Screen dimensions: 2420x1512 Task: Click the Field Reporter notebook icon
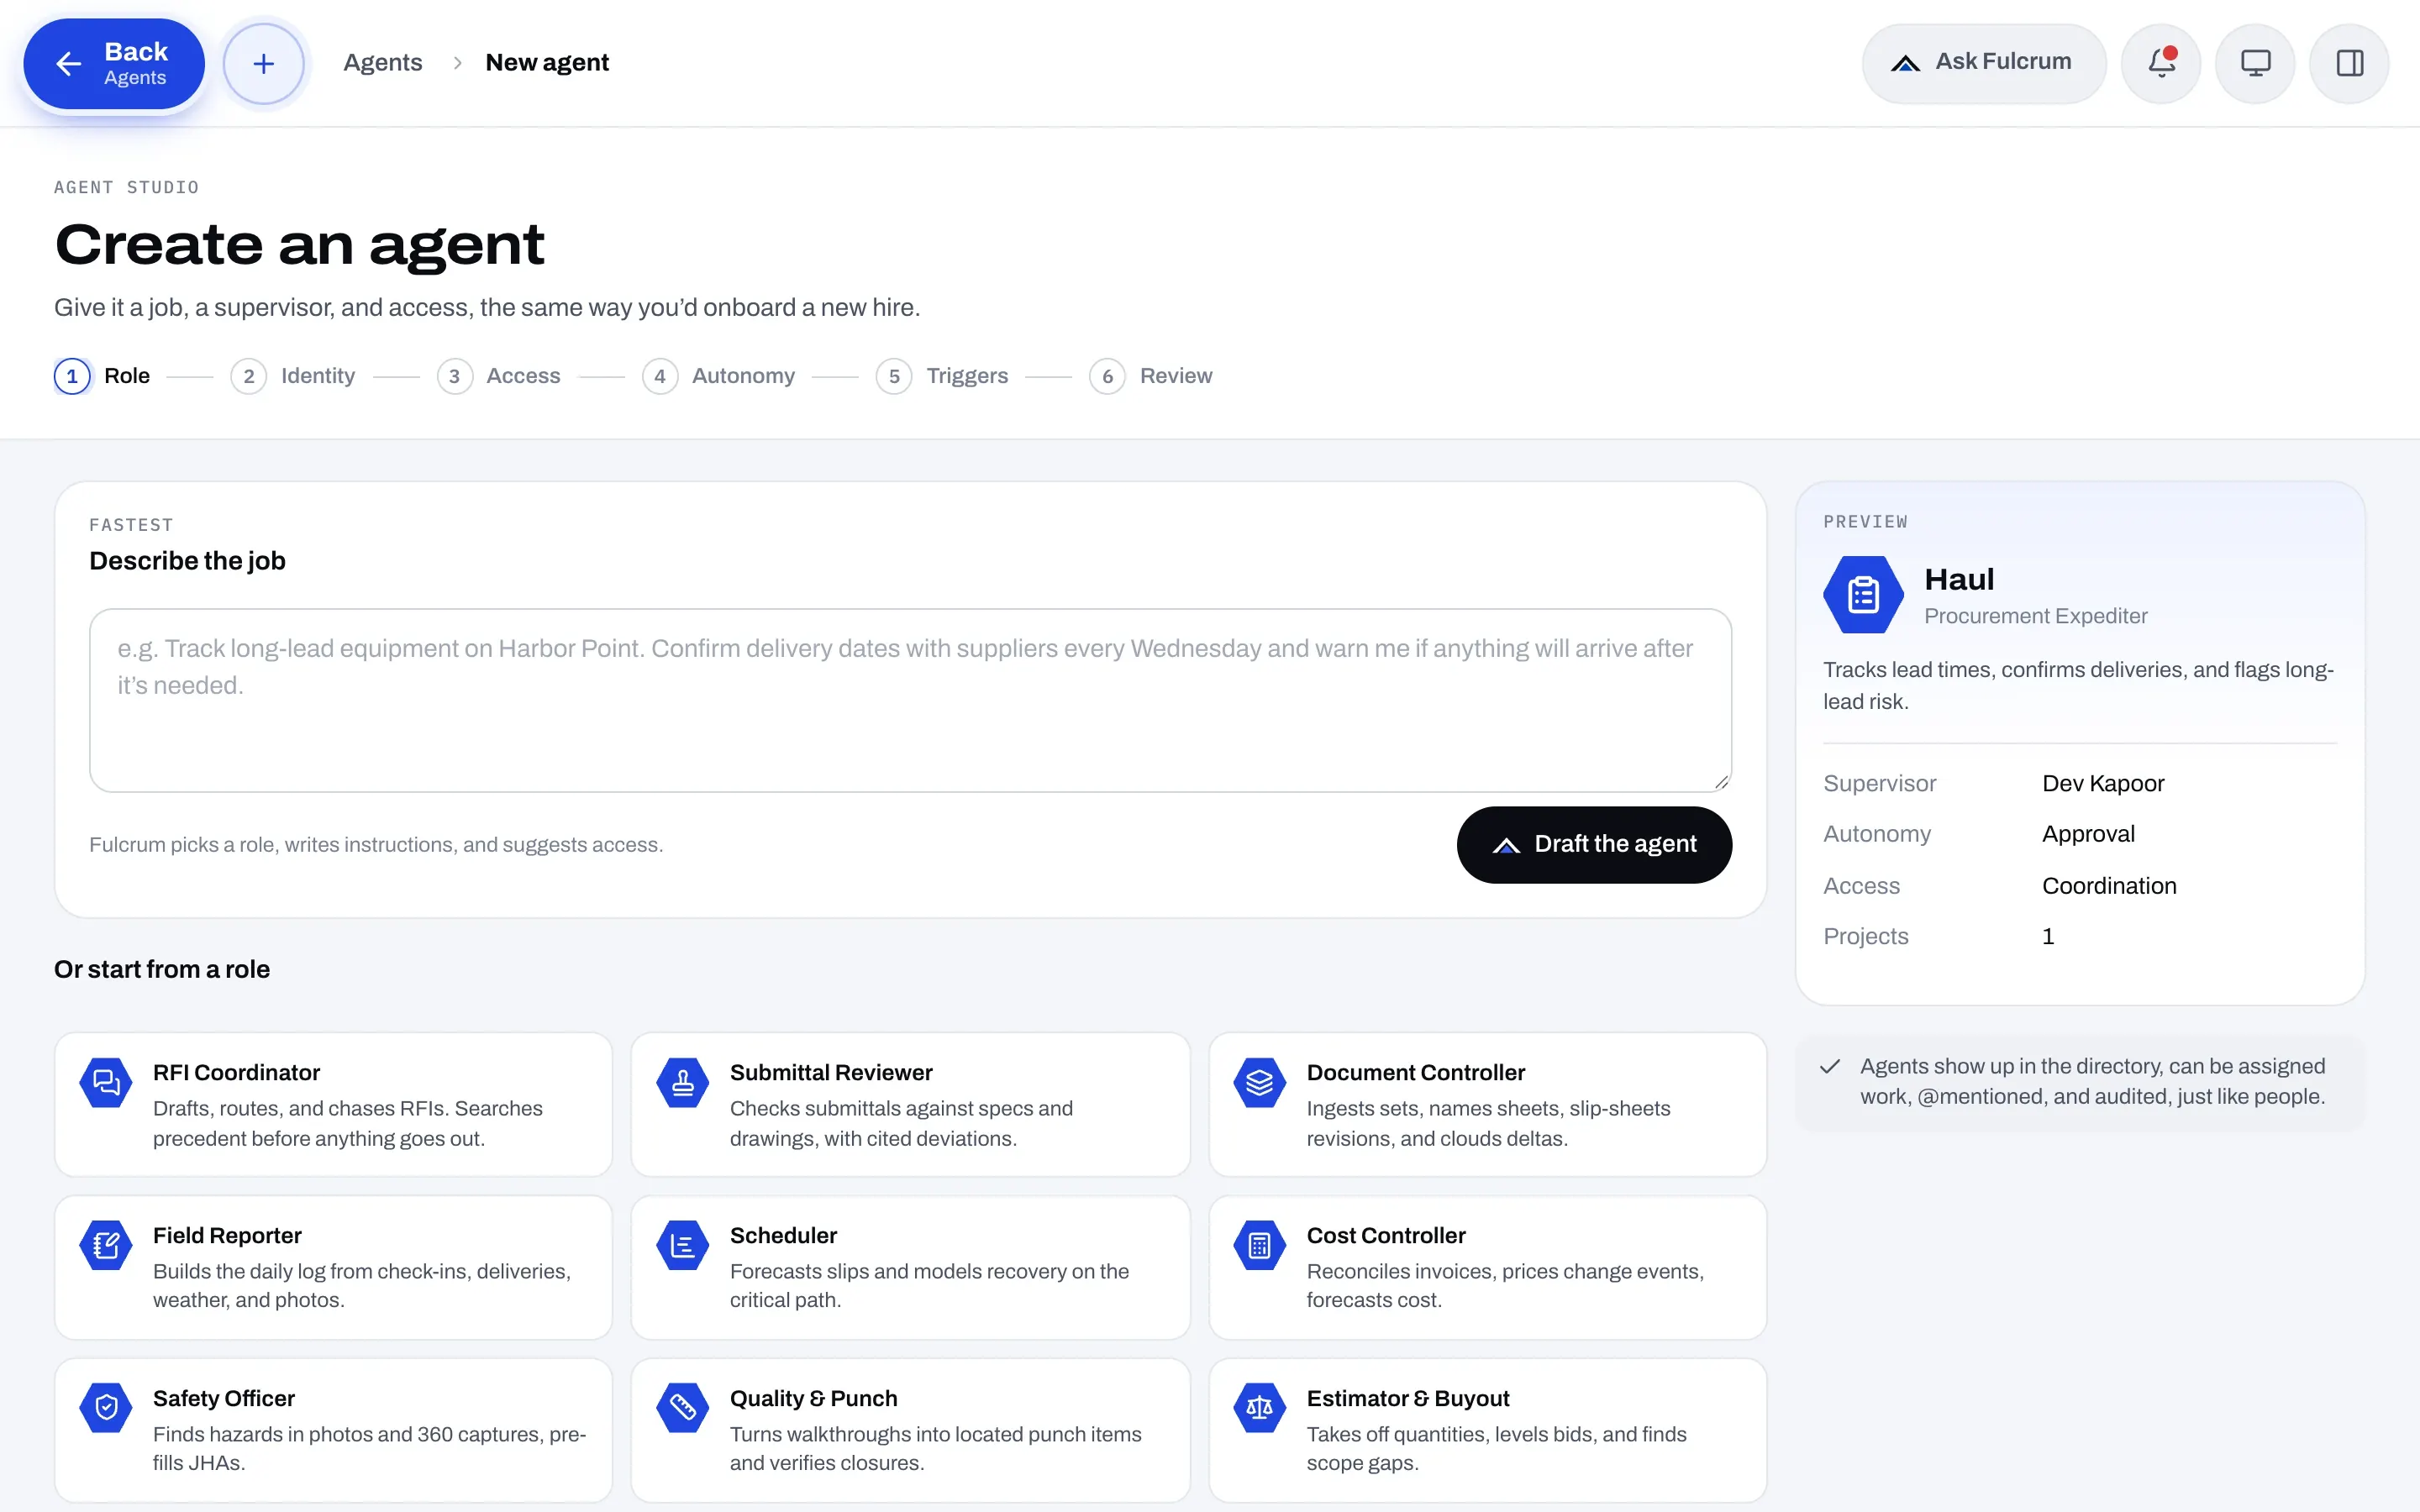click(106, 1245)
